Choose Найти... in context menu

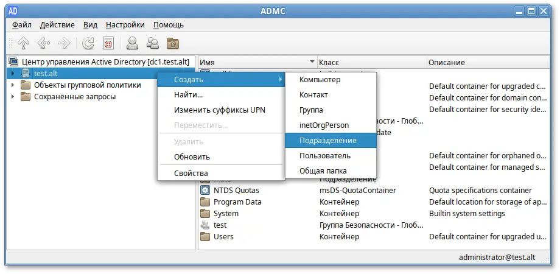tap(221, 95)
